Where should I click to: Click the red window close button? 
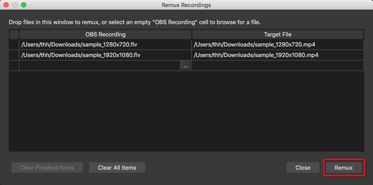(6, 5)
